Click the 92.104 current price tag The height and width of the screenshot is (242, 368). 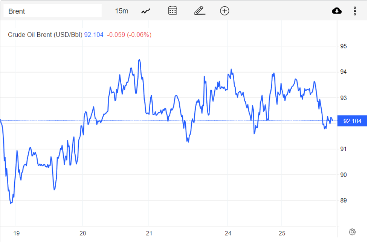tap(352, 121)
